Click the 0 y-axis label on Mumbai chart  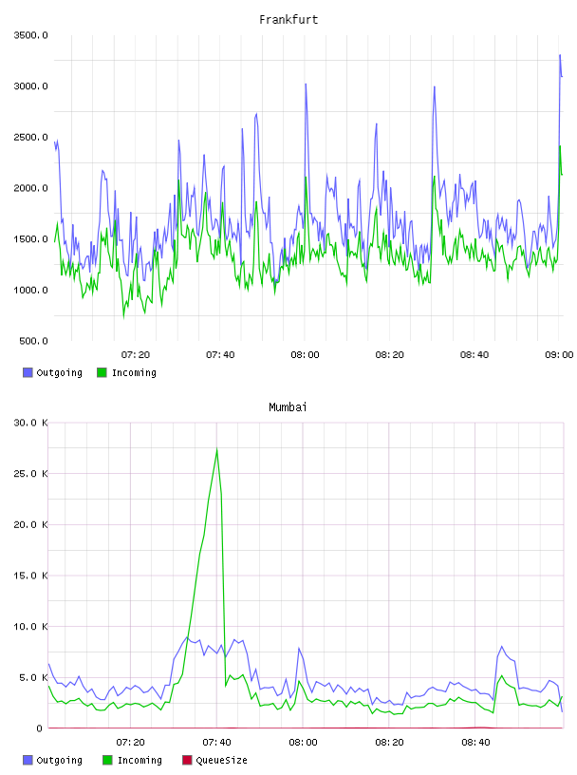coord(39,728)
